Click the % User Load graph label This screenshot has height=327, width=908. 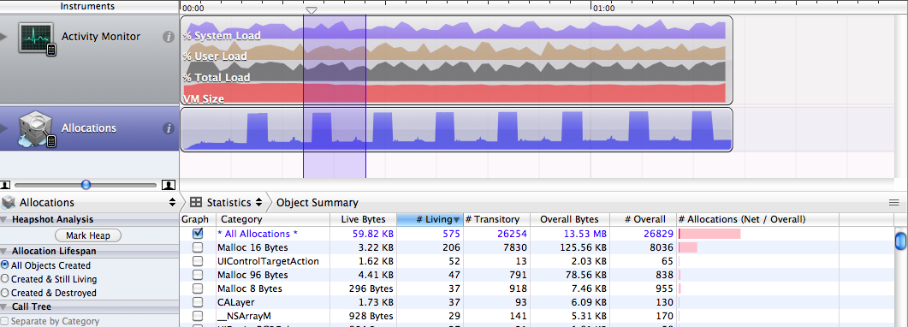pos(216,56)
